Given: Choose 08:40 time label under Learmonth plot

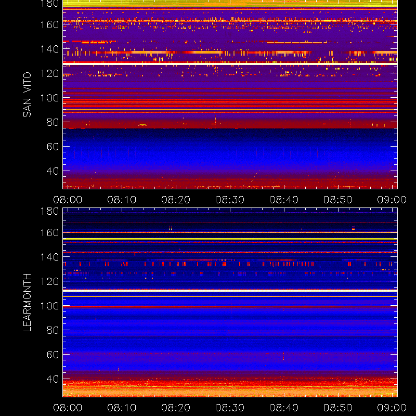Looking at the screenshot, I should tap(284, 408).
